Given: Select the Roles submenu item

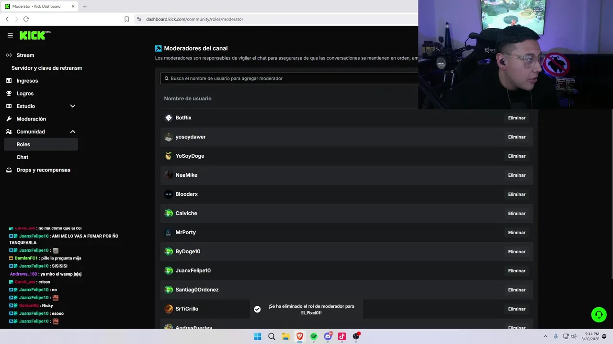Looking at the screenshot, I should click(x=41, y=144).
